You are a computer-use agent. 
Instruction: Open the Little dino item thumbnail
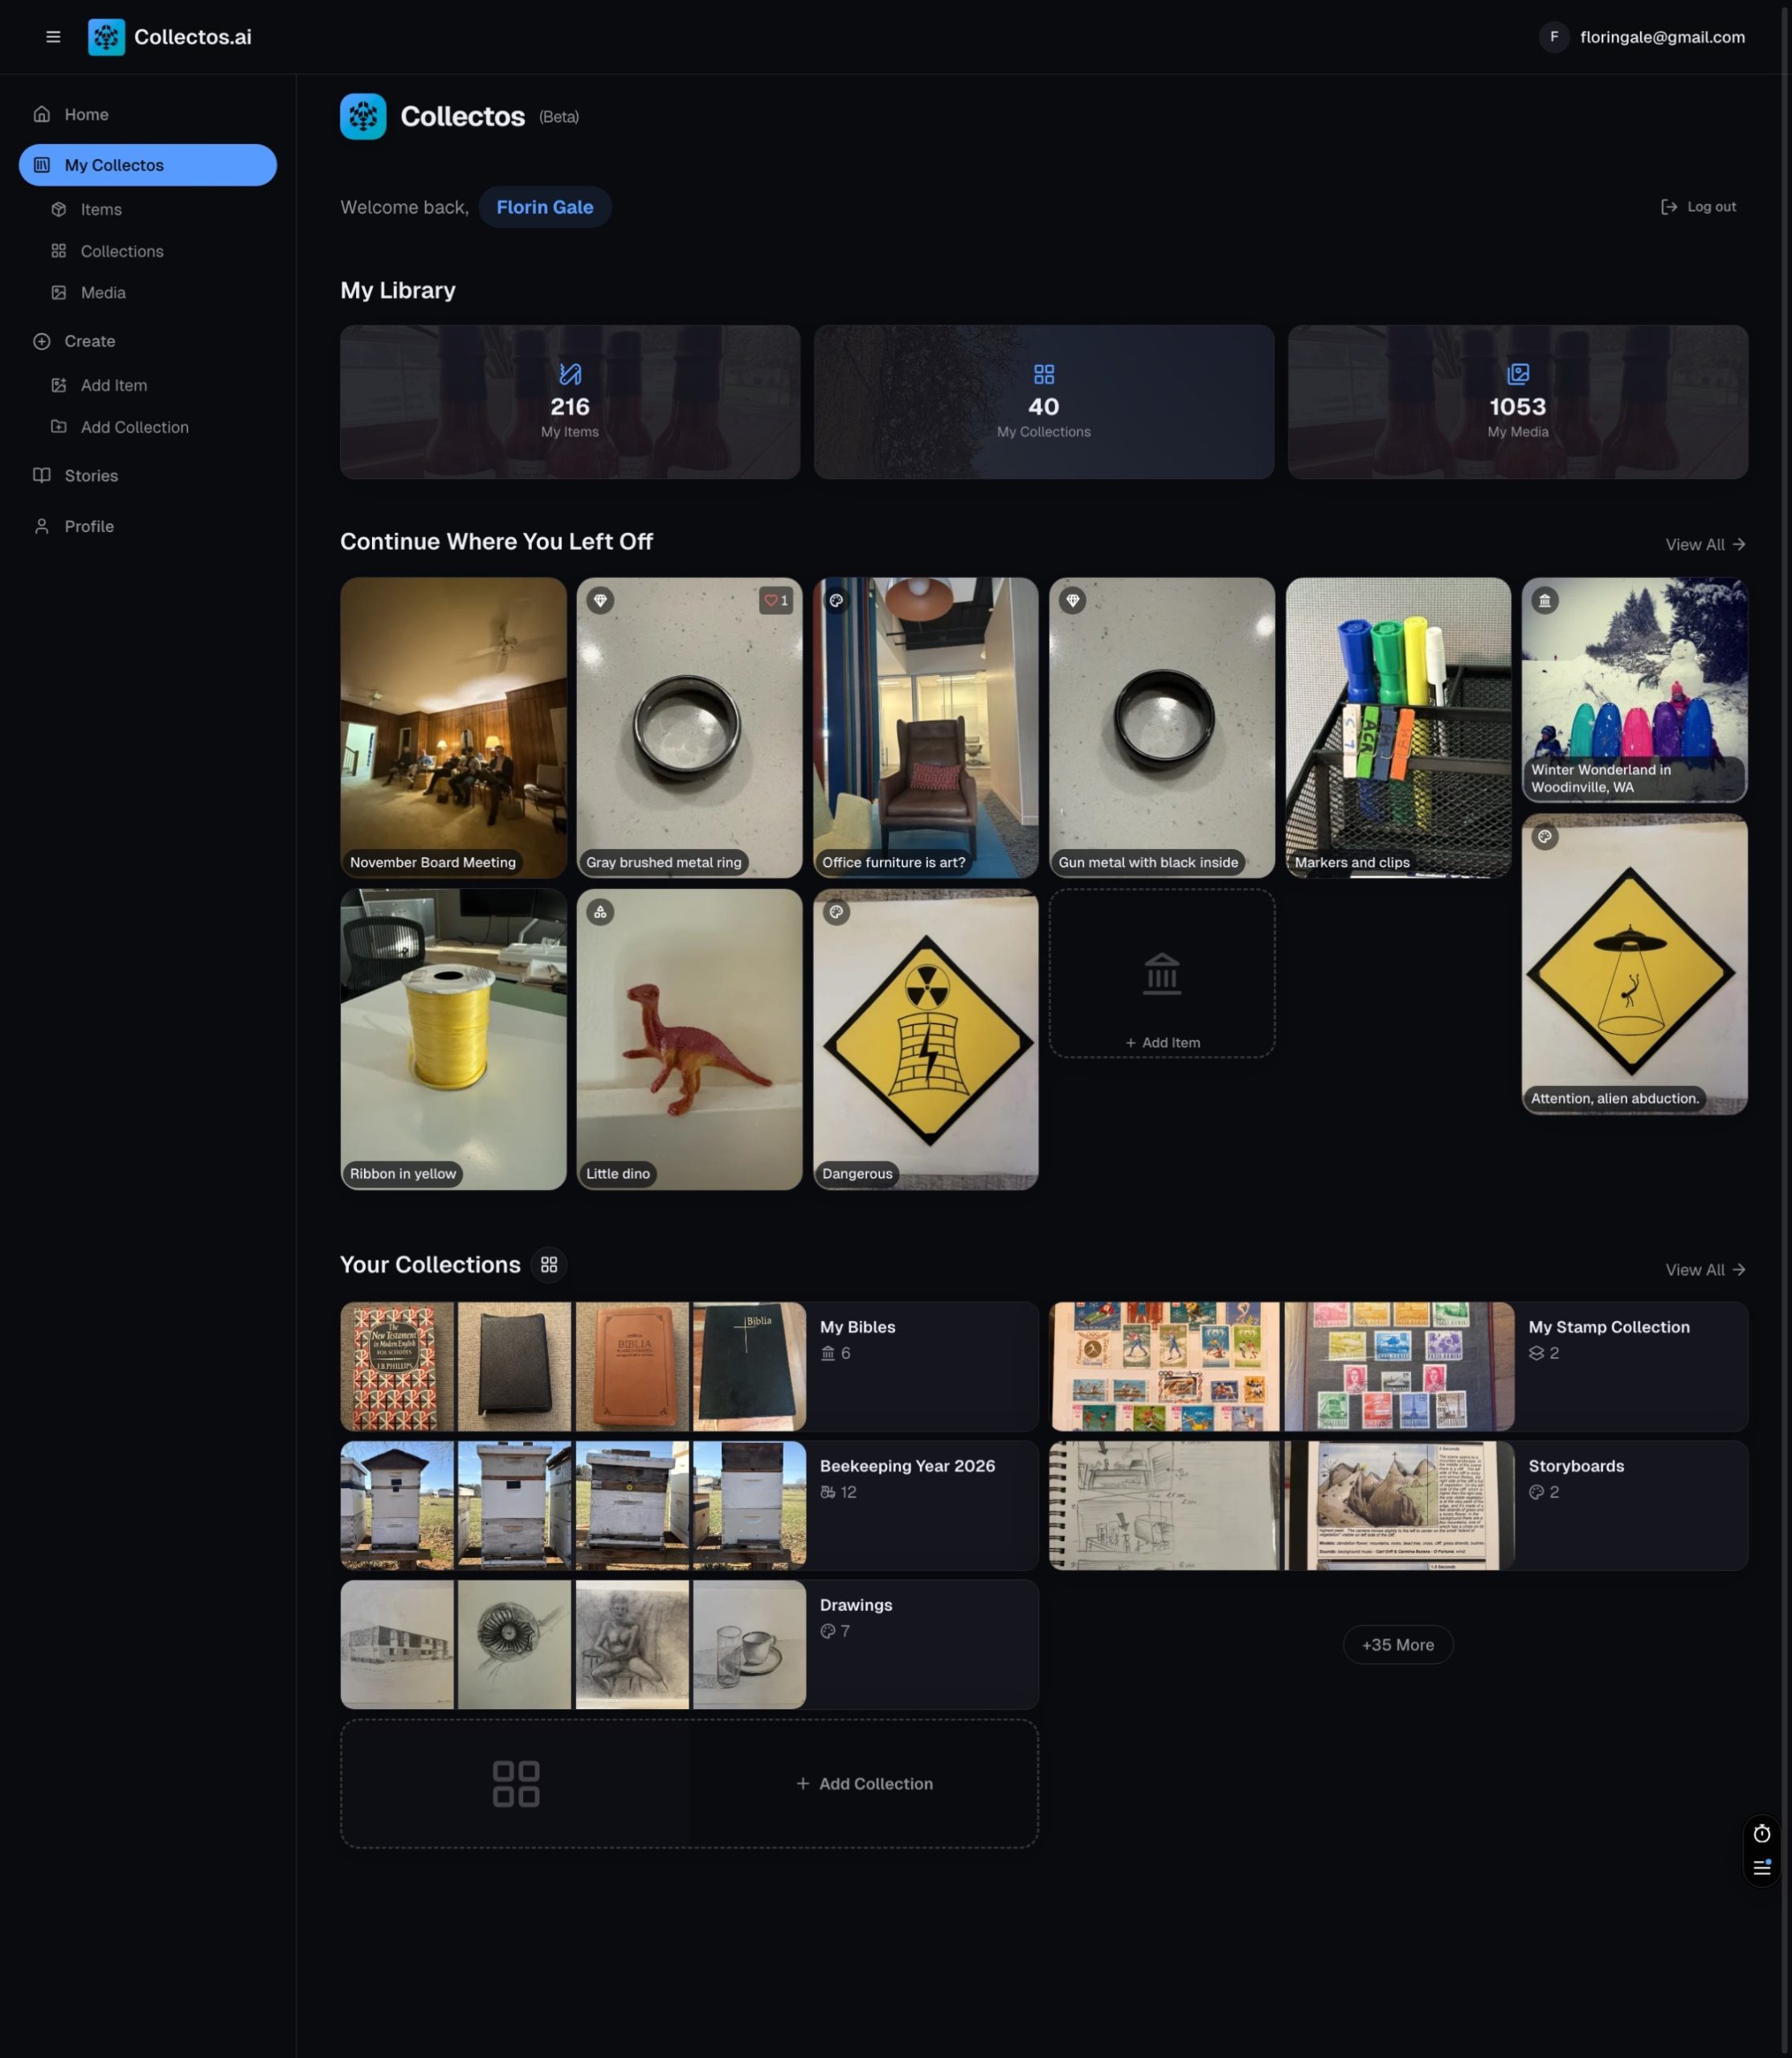click(x=689, y=1039)
